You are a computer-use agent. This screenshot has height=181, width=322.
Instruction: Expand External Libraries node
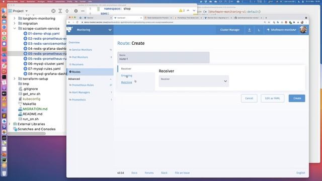click(9, 124)
